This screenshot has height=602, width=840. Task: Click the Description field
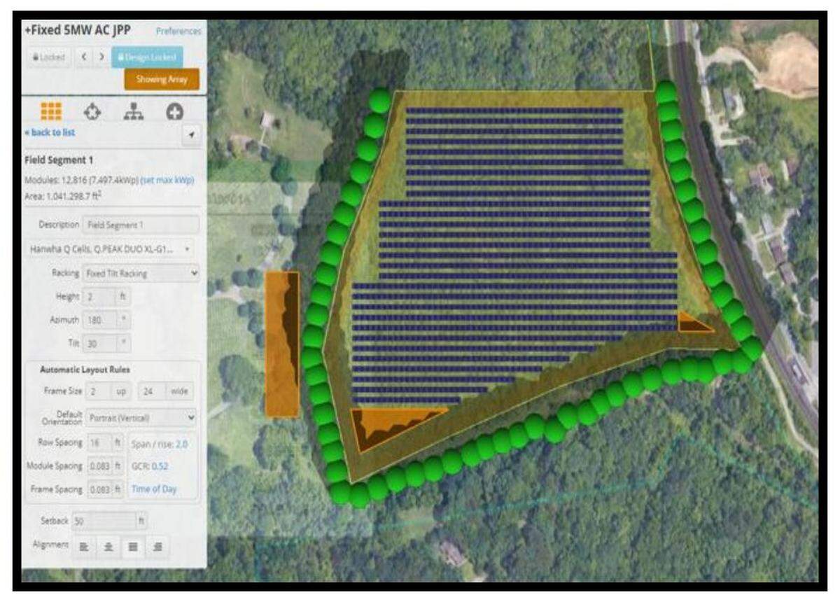click(141, 225)
